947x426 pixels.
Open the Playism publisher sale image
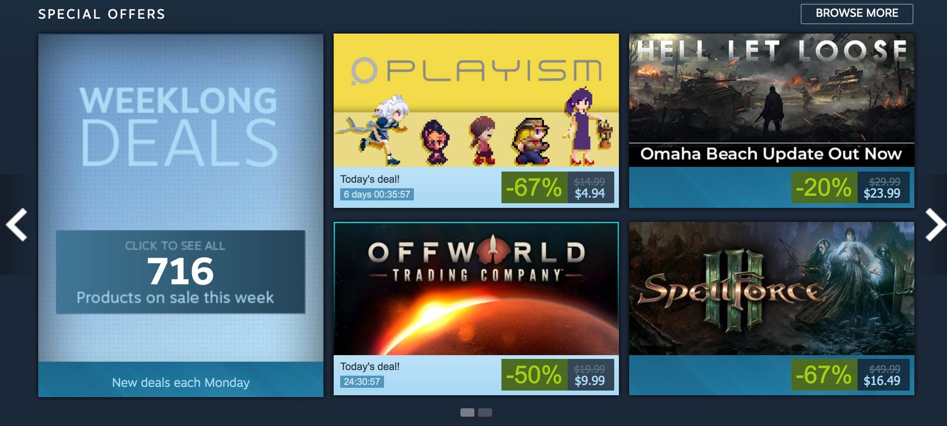tap(476, 100)
